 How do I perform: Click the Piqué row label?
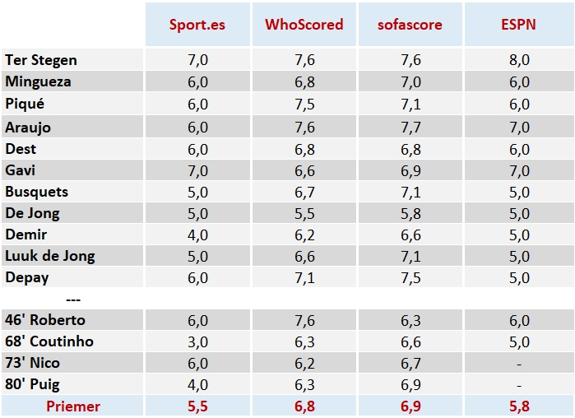click(25, 104)
